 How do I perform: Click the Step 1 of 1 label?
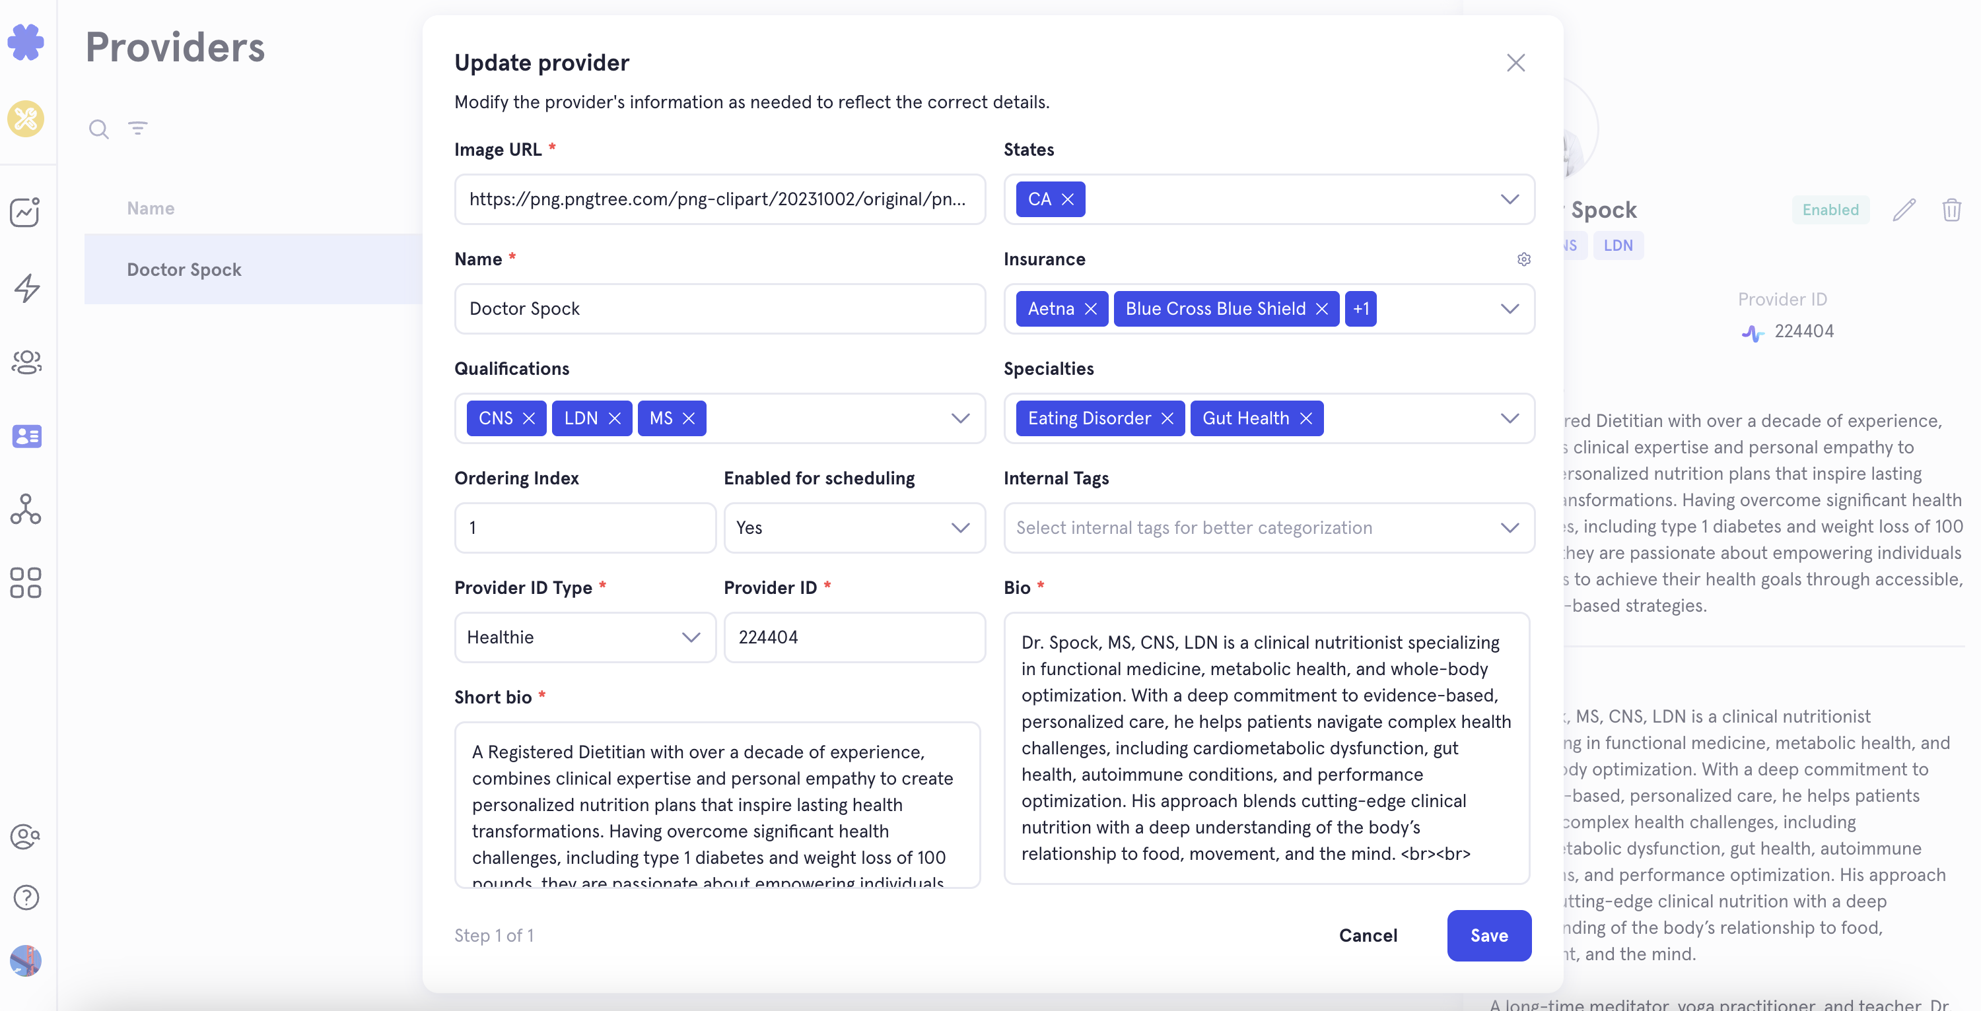tap(494, 936)
